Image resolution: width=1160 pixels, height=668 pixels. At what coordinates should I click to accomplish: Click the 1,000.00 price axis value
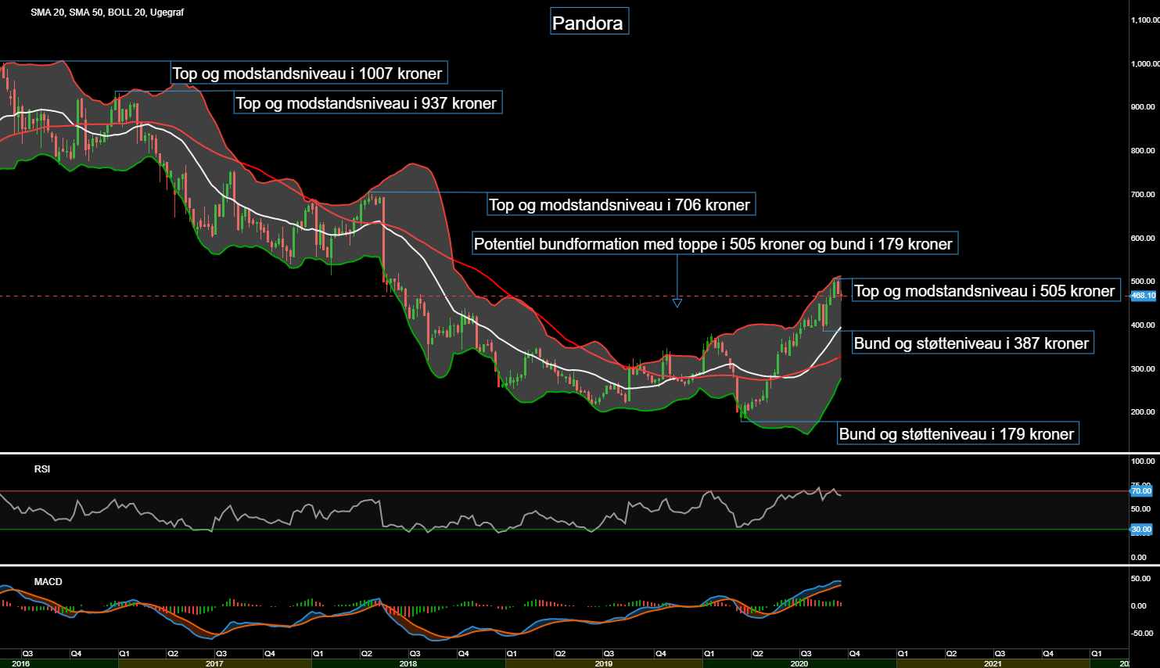click(x=1145, y=64)
